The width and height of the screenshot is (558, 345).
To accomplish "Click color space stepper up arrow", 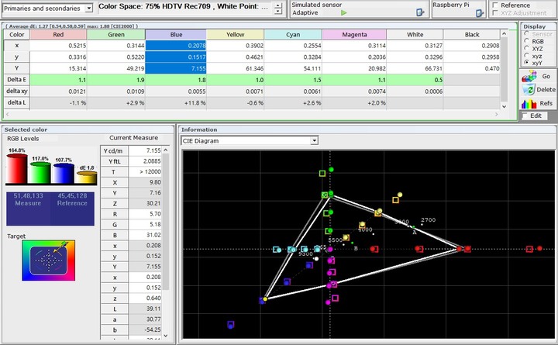I will tap(278, 5).
